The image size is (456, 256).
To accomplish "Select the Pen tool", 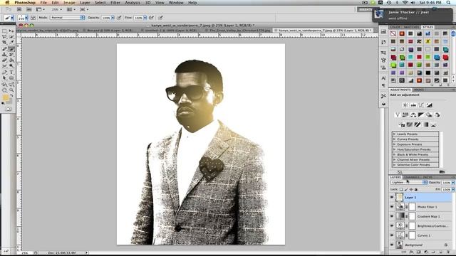I will tap(4, 73).
